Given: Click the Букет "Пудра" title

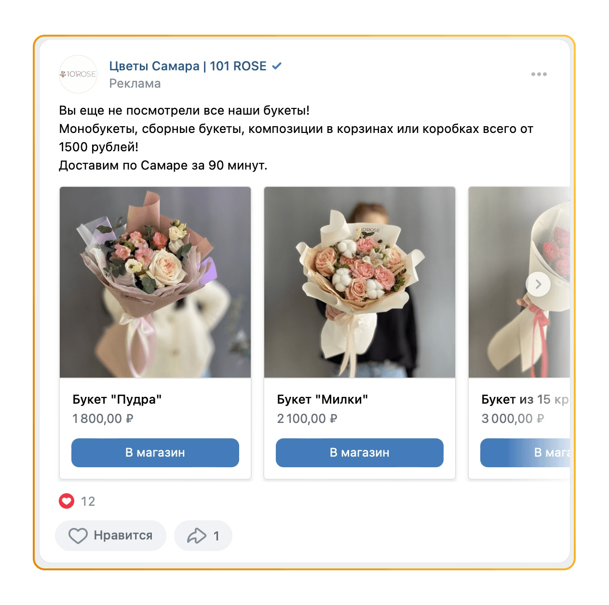Looking at the screenshot, I should coord(117,399).
